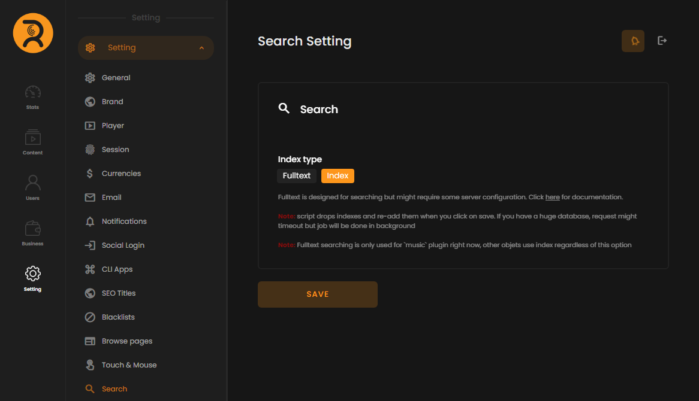Select Fulltext index type
Screen dimensions: 699x401
click(x=297, y=176)
